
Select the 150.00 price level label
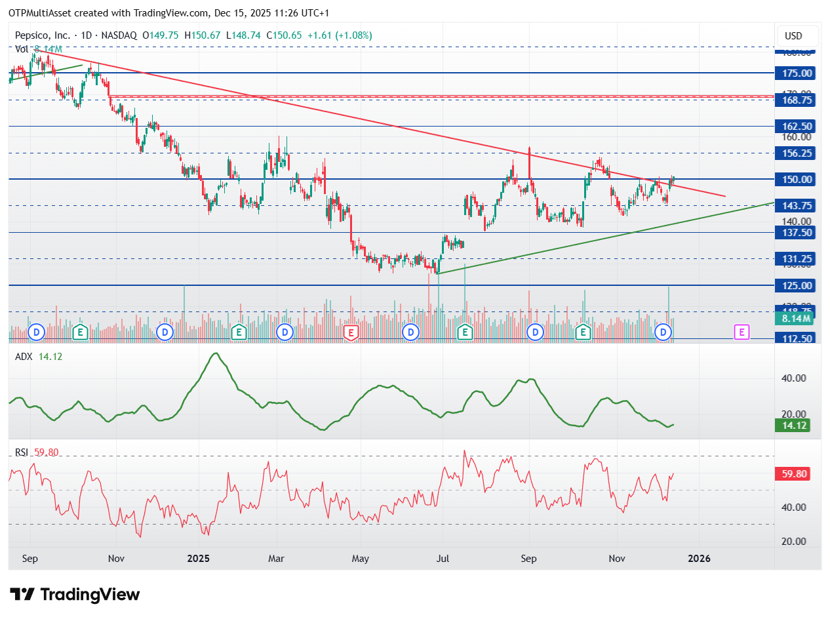(795, 179)
